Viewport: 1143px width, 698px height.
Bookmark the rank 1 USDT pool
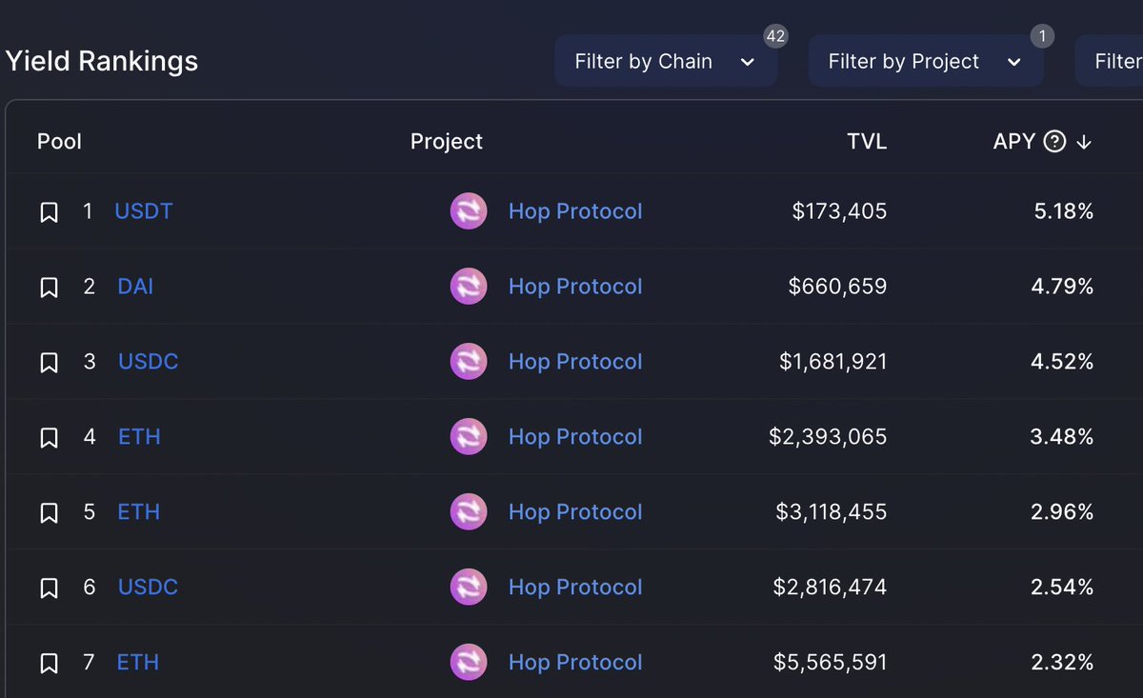tap(49, 212)
